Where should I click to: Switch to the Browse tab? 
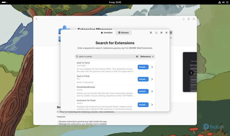click(123, 33)
